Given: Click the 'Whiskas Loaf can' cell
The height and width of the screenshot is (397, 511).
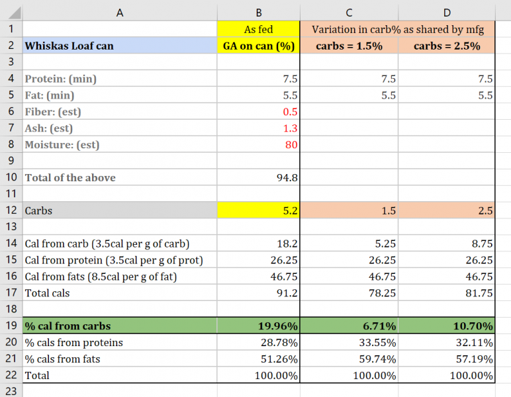Looking at the screenshot, I should coord(119,46).
